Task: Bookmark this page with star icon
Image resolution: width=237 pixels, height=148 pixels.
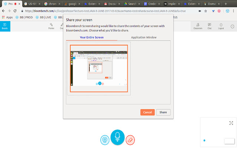Action: [x=206, y=11]
